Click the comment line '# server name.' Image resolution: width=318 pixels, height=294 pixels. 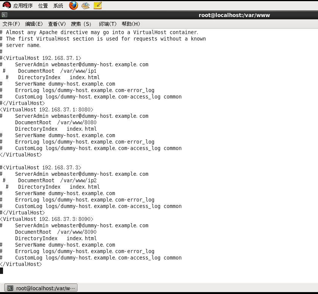click(20, 45)
